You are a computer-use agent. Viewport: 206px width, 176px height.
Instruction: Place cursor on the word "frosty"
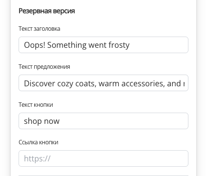(x=119, y=45)
